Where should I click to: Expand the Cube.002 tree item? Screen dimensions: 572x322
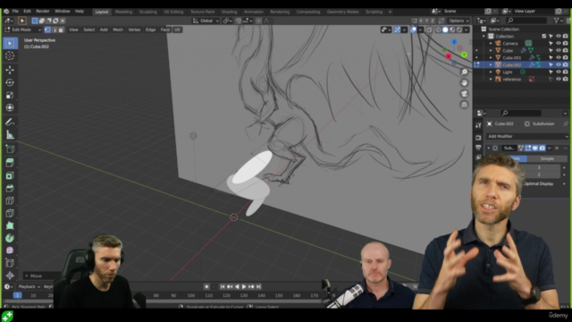(x=491, y=64)
